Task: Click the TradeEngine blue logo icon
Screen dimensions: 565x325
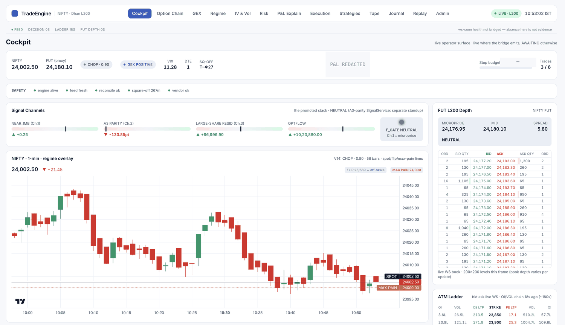Action: pos(15,14)
